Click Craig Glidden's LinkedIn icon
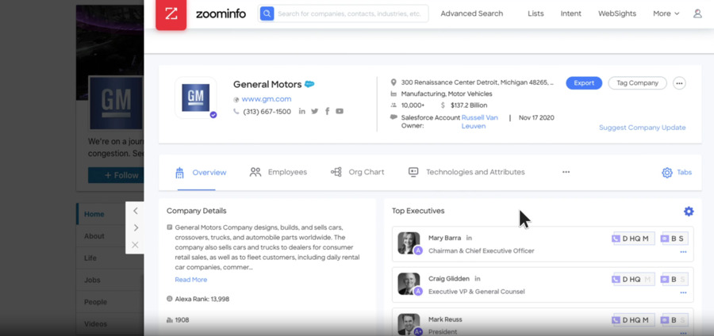 pyautogui.click(x=478, y=279)
